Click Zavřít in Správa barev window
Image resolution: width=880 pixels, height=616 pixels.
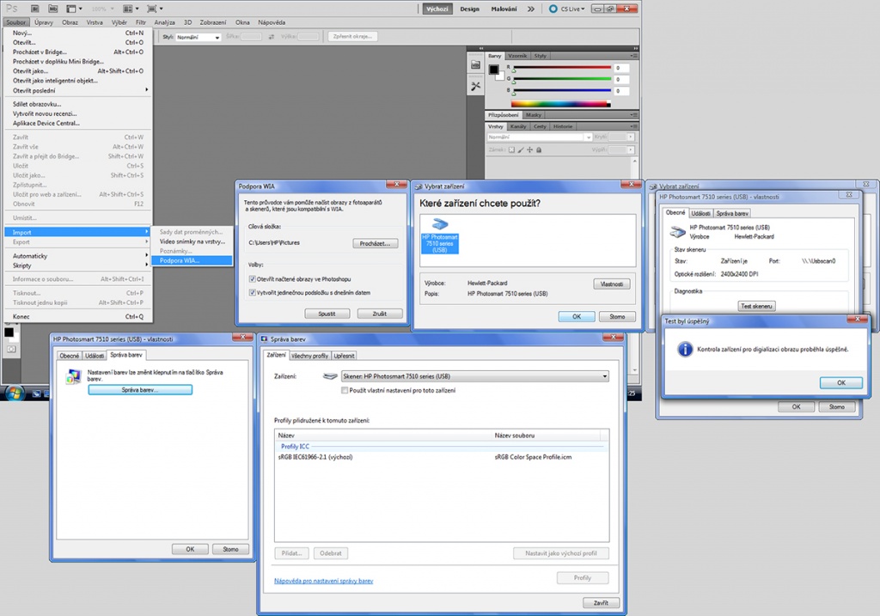(x=601, y=602)
